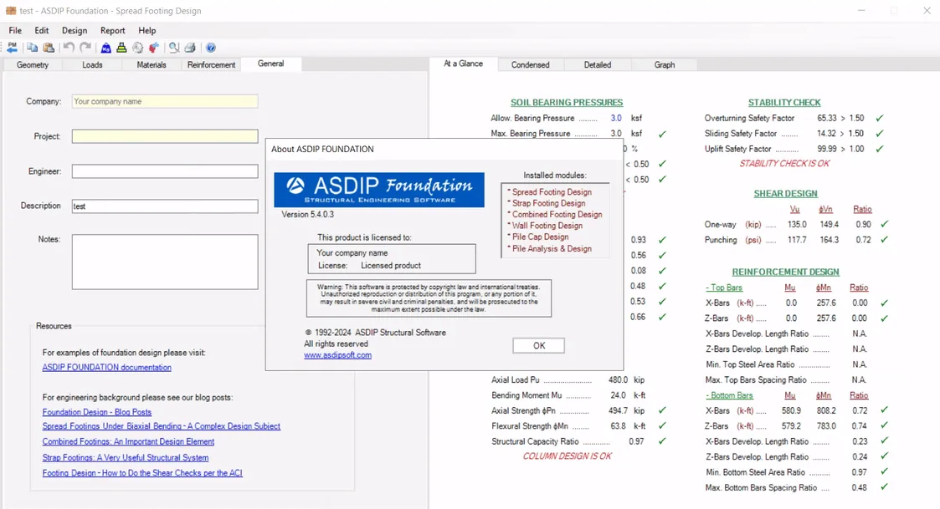Switch to the Geometry tab
The height and width of the screenshot is (509, 940).
33,64
